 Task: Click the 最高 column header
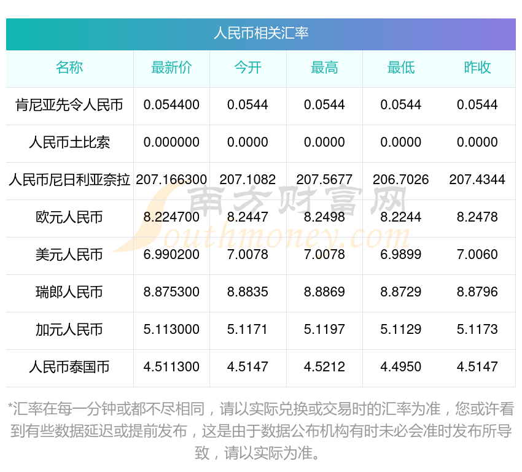(x=324, y=68)
